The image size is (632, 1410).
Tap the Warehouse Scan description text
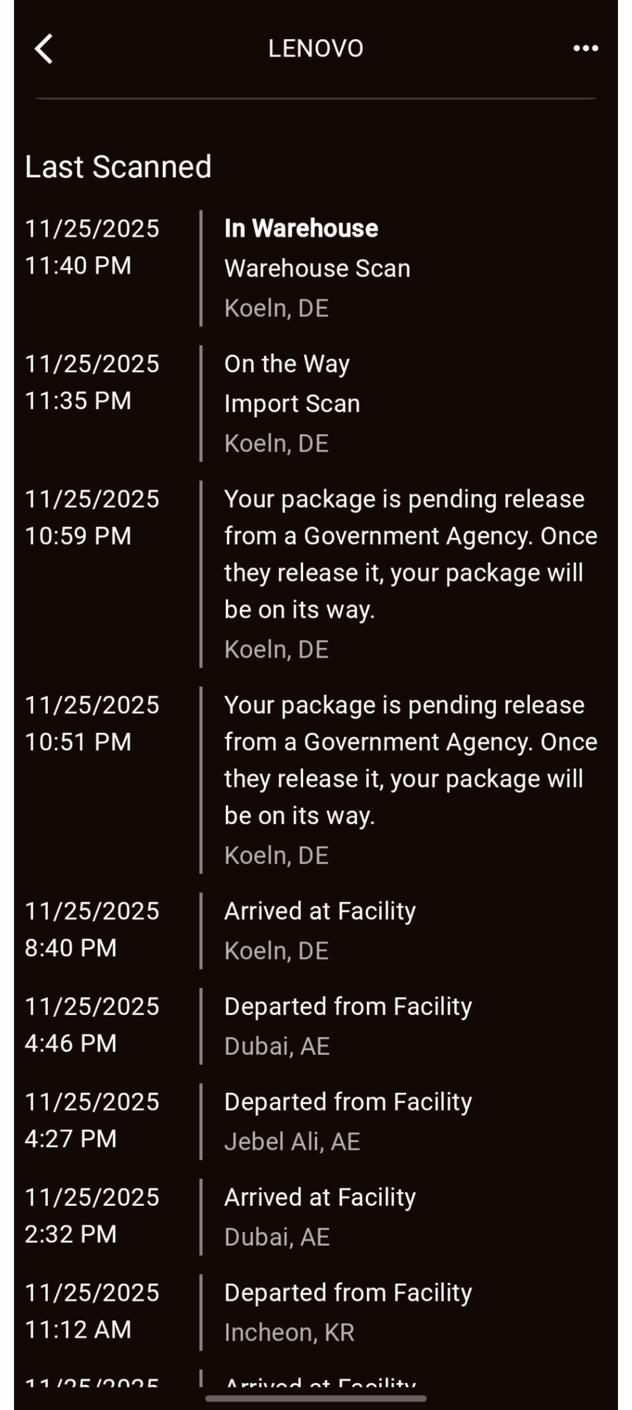(317, 269)
